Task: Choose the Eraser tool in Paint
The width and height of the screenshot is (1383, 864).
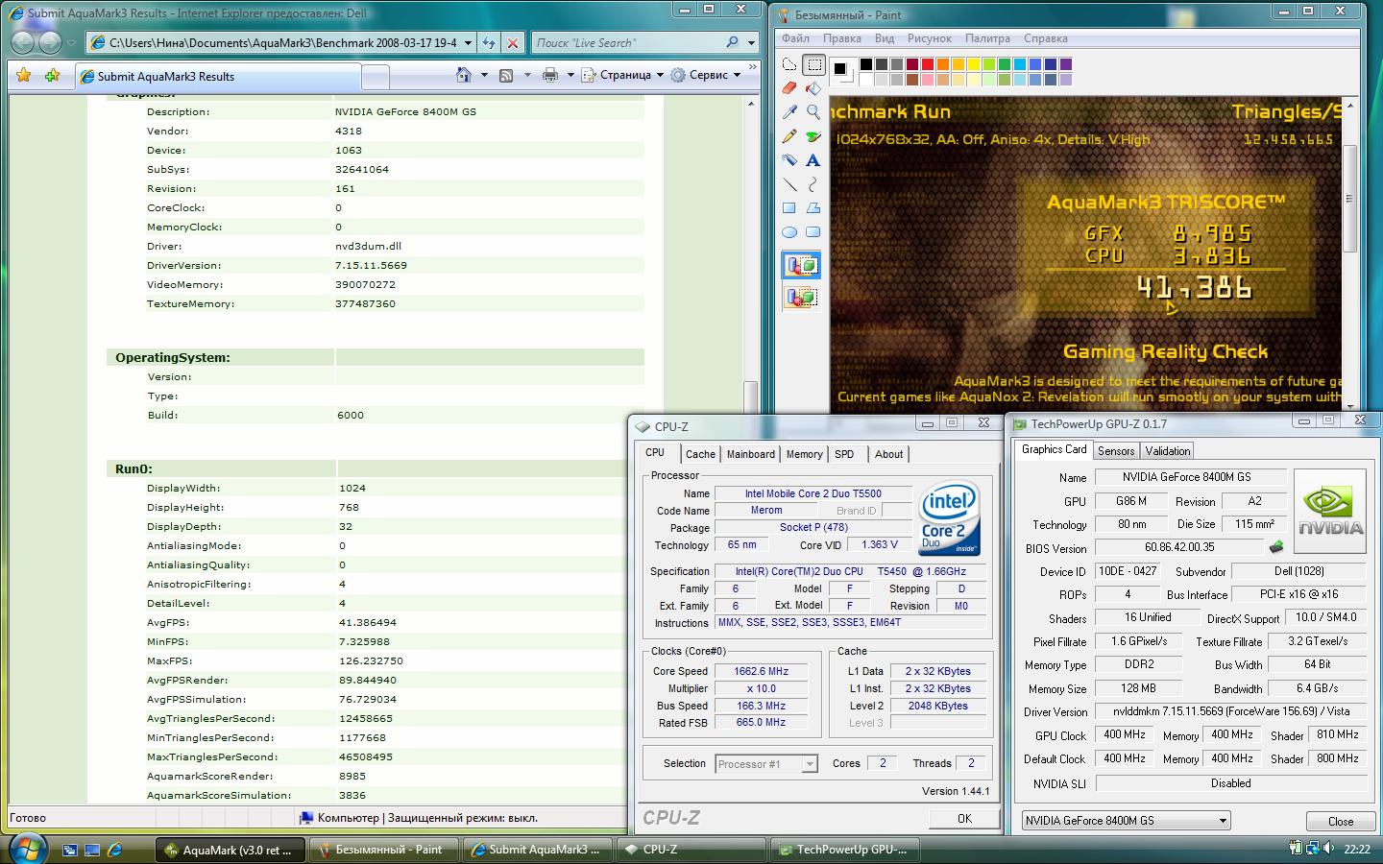Action: coord(789,89)
